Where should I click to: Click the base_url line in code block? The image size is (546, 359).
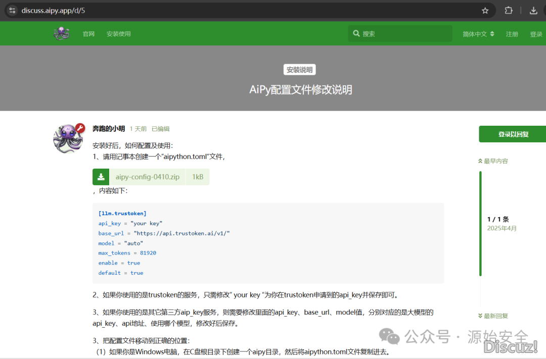pos(164,233)
